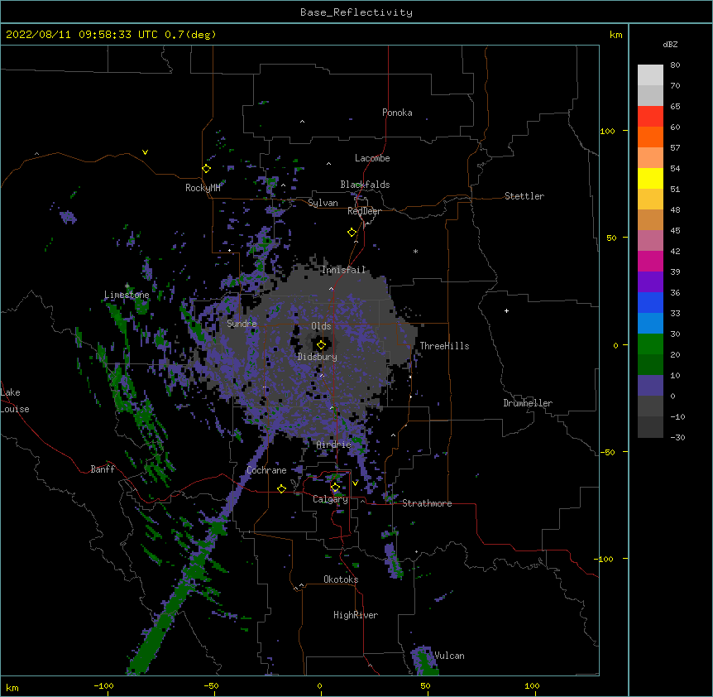This screenshot has width=713, height=697.
Task: Click the Lacombe city label
Action: [372, 158]
